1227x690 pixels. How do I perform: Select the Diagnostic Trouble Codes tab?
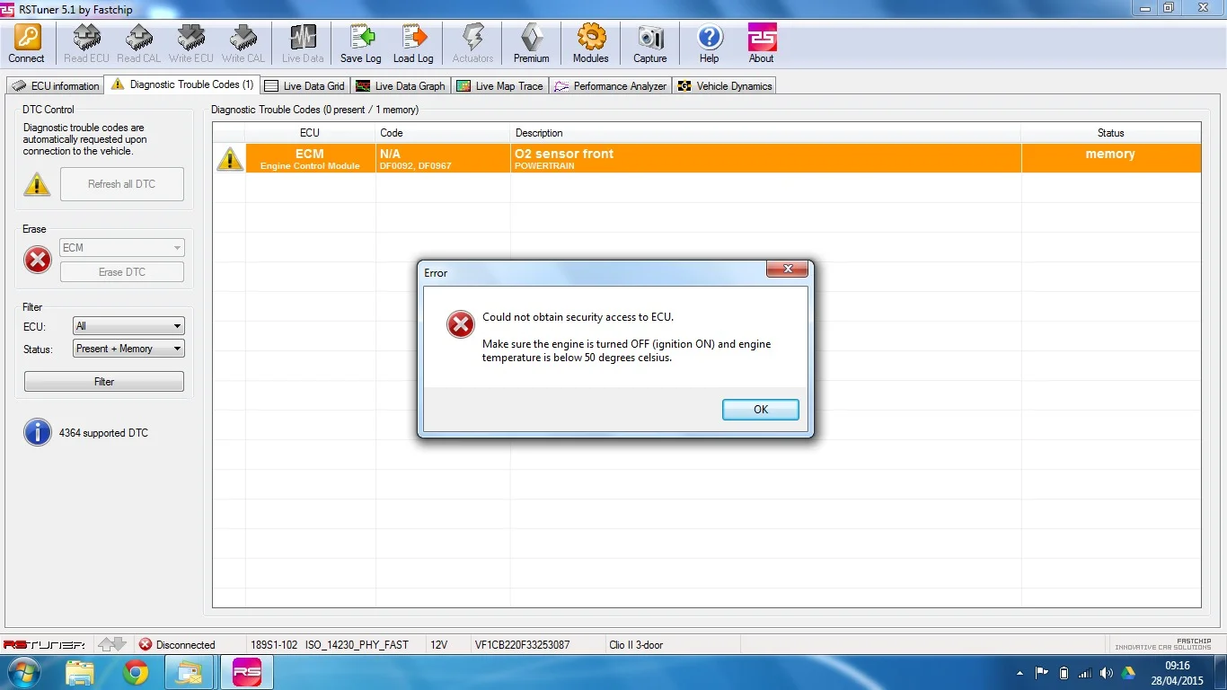pos(182,84)
